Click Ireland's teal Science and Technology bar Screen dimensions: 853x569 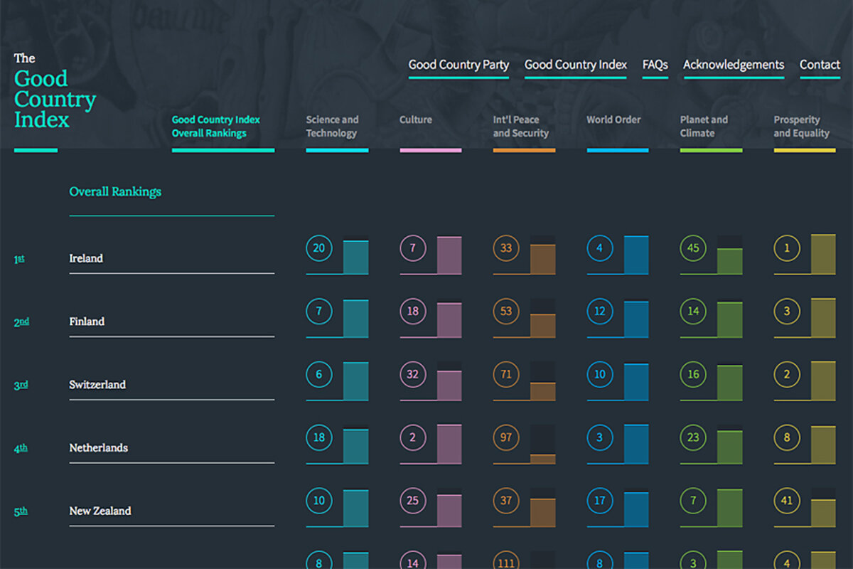point(356,257)
